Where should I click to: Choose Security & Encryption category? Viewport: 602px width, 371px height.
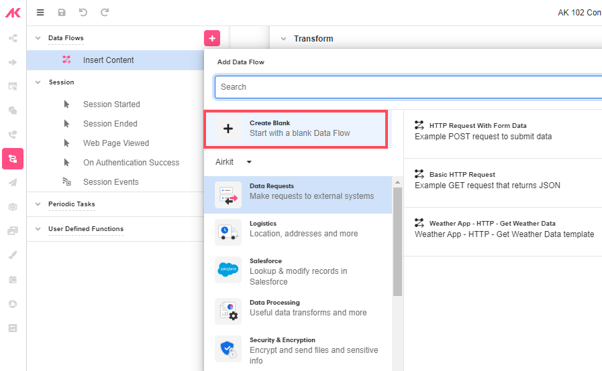(x=298, y=350)
